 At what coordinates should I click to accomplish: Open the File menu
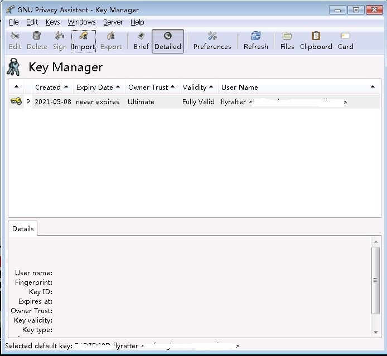13,22
